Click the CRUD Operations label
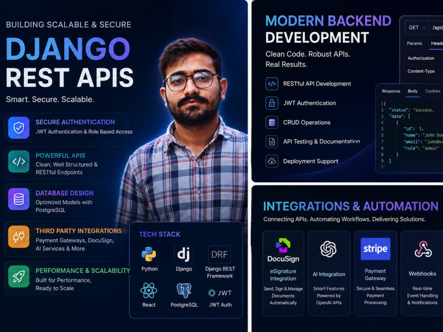443x332 pixels. coord(307,123)
